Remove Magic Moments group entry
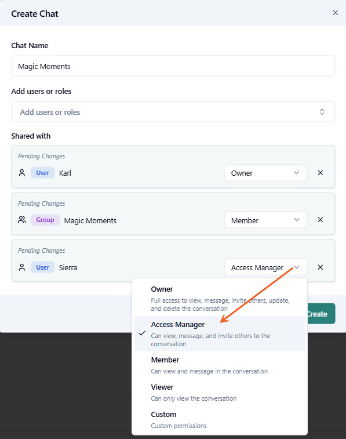The height and width of the screenshot is (439, 346). [320, 220]
